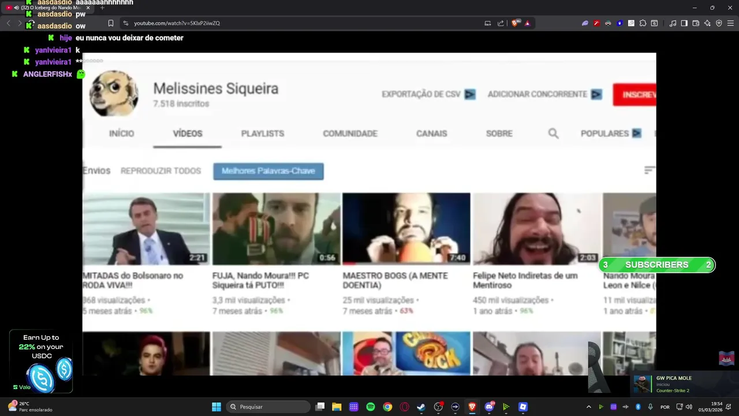Open Roblox icon on the taskbar

click(522, 407)
